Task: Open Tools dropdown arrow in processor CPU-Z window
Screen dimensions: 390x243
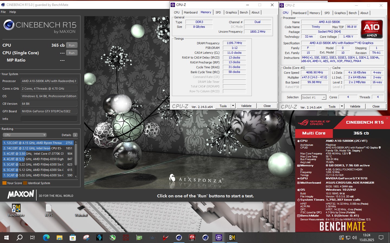Action: (x=342, y=107)
